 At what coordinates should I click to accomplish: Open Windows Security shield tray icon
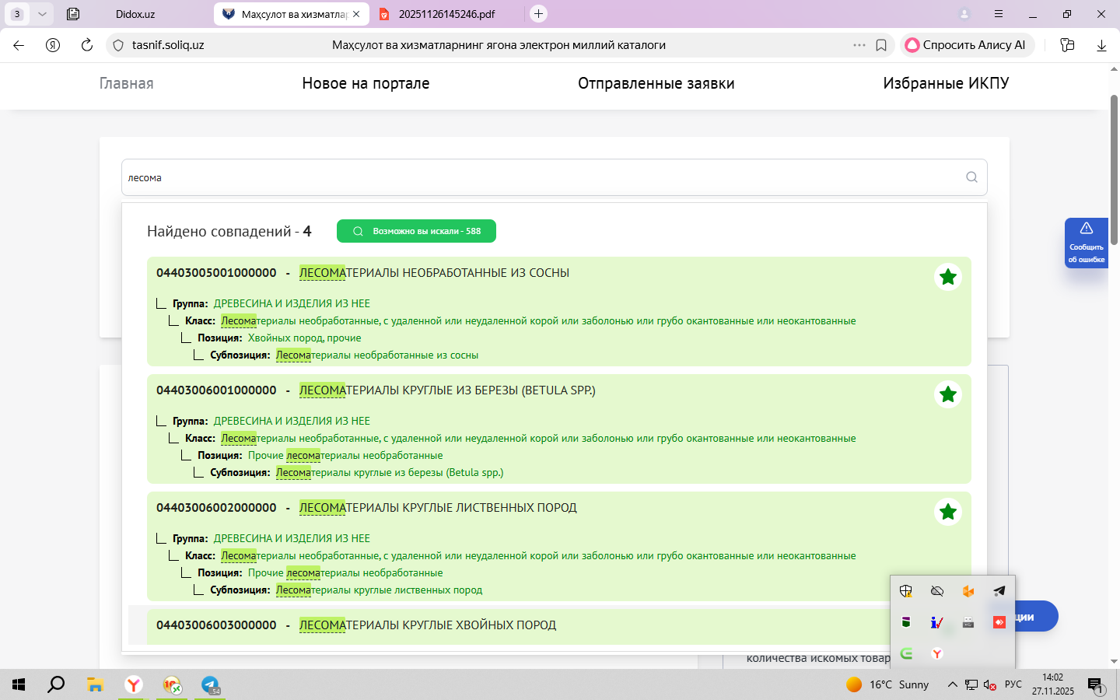tap(906, 591)
